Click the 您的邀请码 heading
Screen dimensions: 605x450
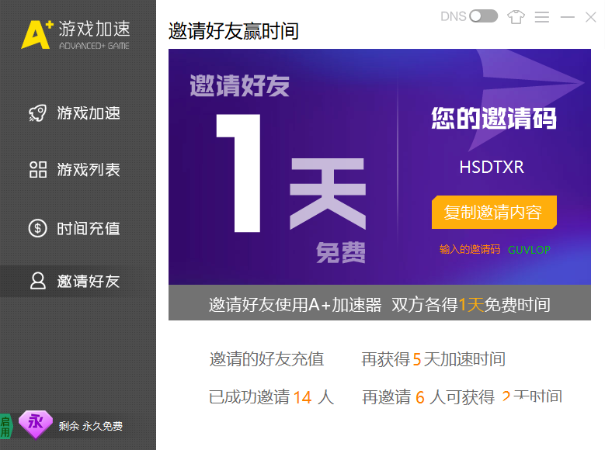pyautogui.click(x=494, y=119)
